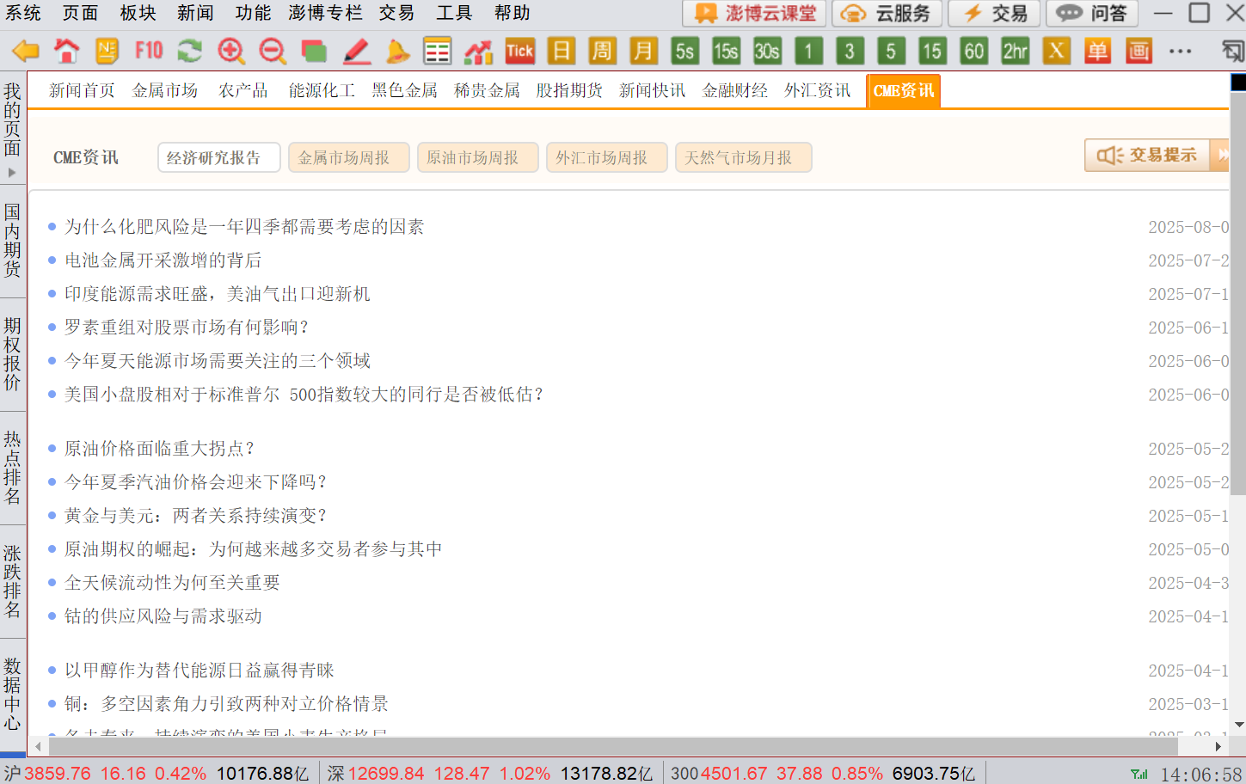Refresh data with the green arrows icon
This screenshot has width=1246, height=784.
click(x=189, y=52)
